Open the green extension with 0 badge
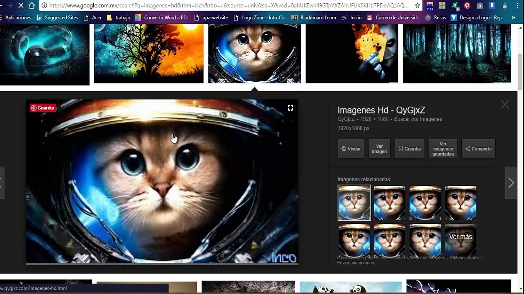Viewport: 524px width, 294px height. 455,6
